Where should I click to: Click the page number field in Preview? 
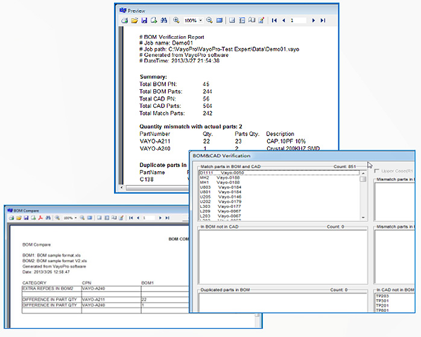coord(298,20)
